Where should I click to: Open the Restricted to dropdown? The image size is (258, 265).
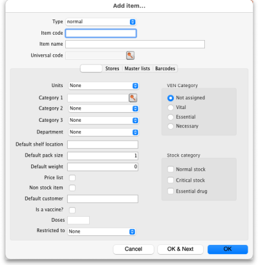[x=102, y=231]
